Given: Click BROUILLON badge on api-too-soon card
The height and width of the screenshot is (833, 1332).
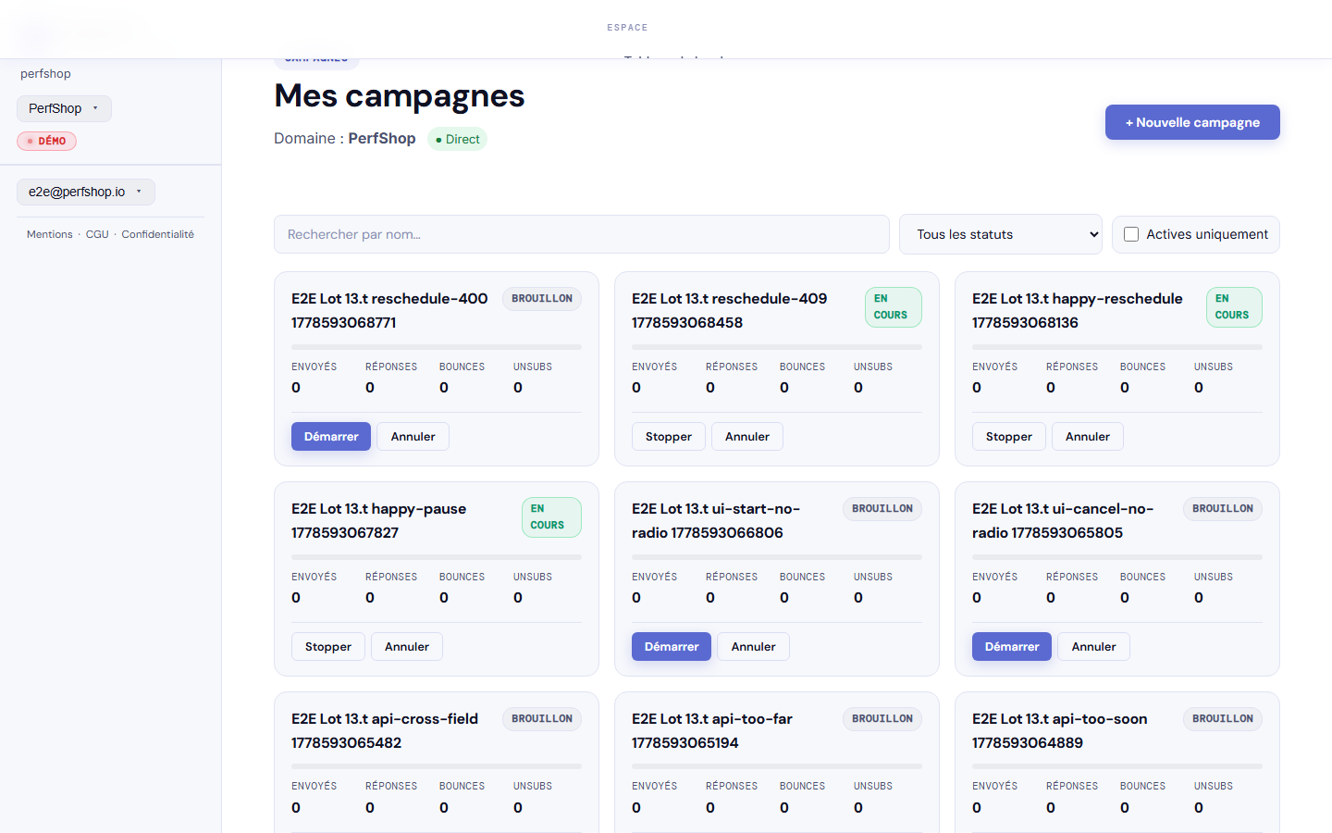Looking at the screenshot, I should pyautogui.click(x=1223, y=719).
